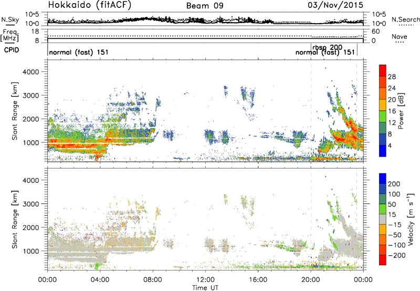The width and height of the screenshot is (420, 291).
Task: Click the yellow 16–20 dB Power colorbar segment
Action: point(383,105)
